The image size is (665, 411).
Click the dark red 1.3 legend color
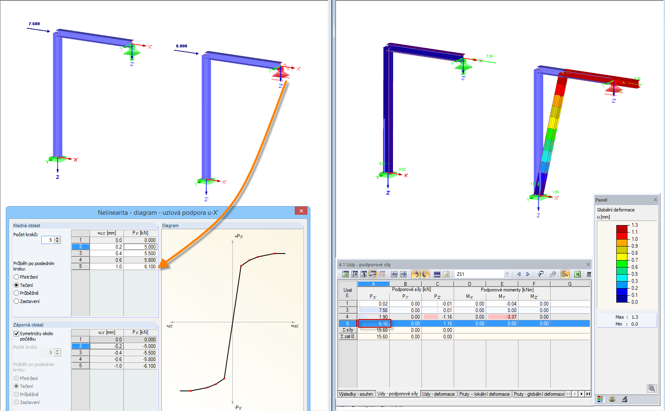[622, 228]
